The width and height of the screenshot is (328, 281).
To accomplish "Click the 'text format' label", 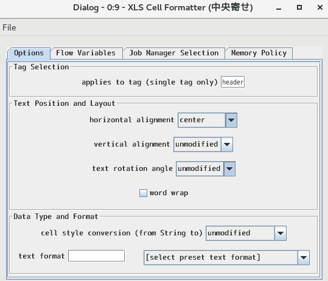I will click(41, 256).
